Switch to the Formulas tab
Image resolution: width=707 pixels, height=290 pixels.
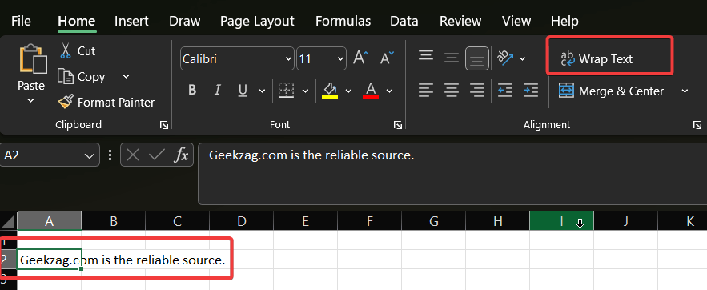click(343, 21)
